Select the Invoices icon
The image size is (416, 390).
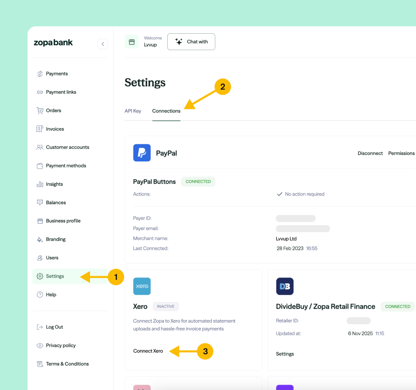[x=40, y=129]
